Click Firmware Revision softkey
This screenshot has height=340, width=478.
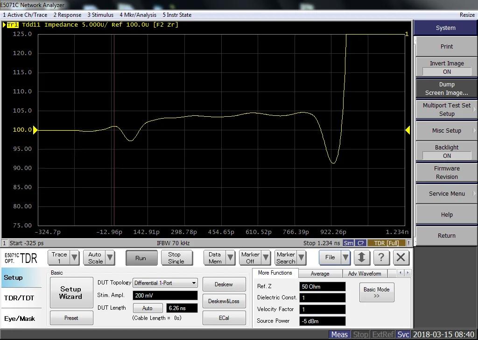(x=447, y=173)
